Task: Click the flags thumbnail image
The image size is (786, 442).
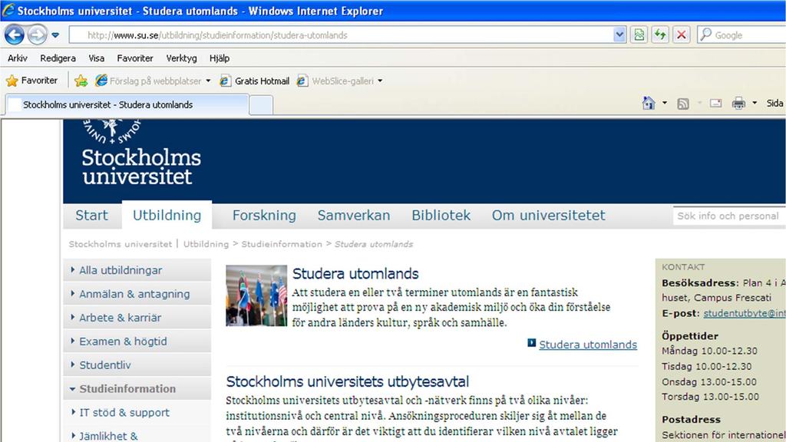Action: pos(256,295)
